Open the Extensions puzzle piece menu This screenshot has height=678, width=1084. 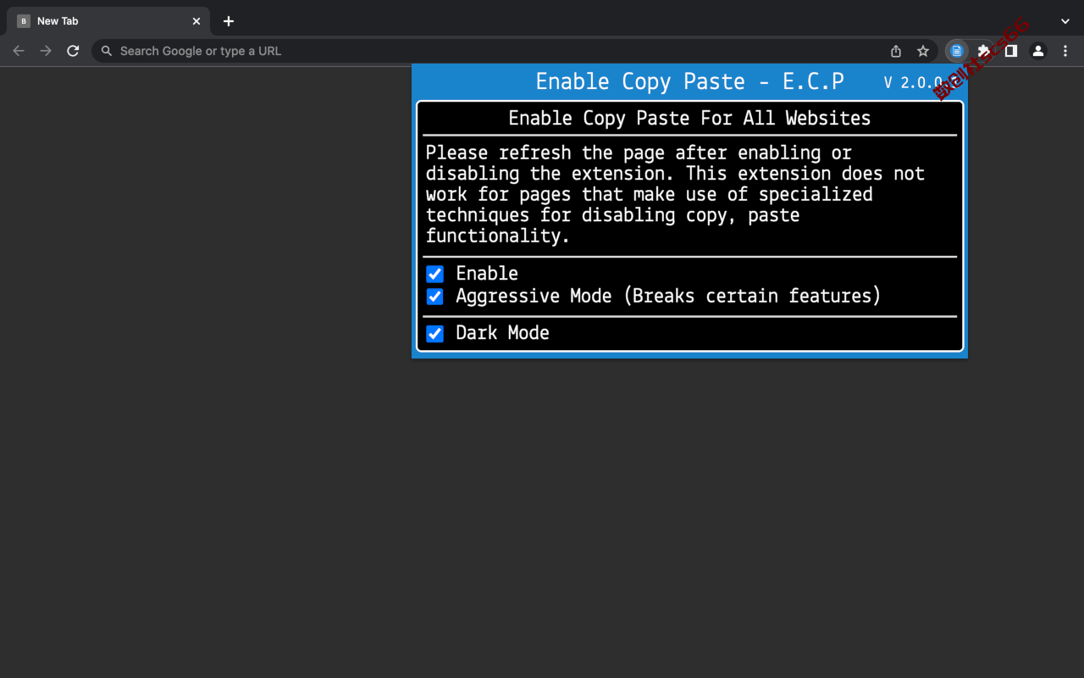983,51
